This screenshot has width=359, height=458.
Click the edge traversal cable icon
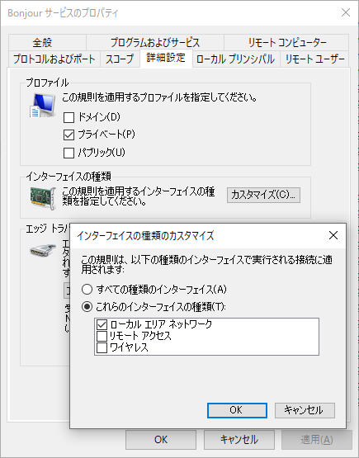tap(43, 250)
